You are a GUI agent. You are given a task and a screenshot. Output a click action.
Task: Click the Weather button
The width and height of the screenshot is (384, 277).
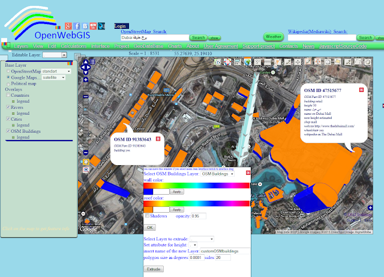click(274, 37)
